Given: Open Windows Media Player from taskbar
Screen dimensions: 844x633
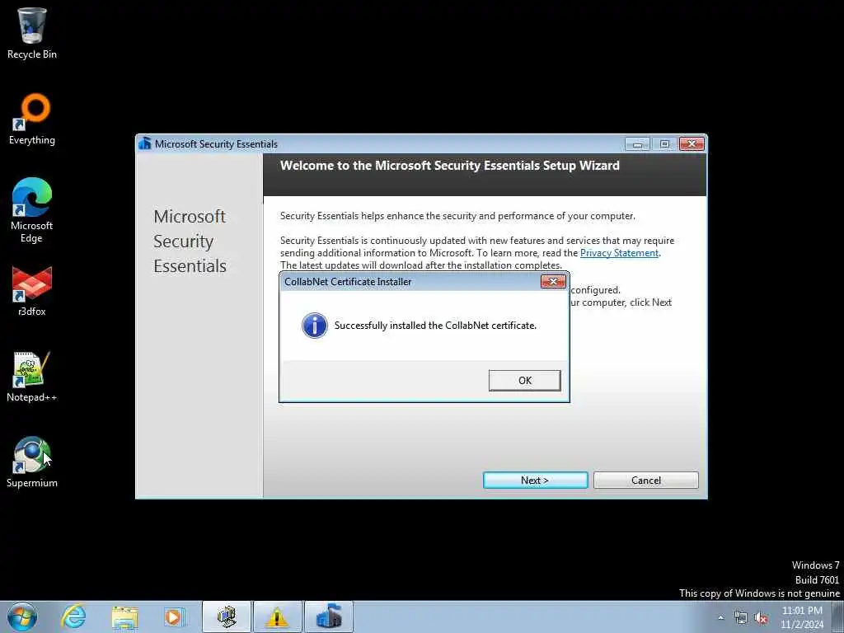Looking at the screenshot, I should [x=175, y=617].
